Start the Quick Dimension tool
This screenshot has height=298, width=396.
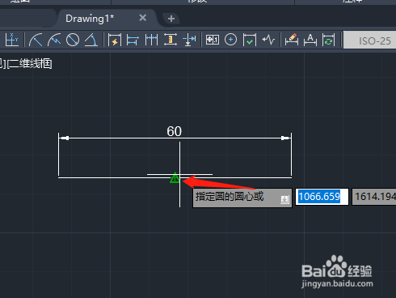[x=115, y=40]
